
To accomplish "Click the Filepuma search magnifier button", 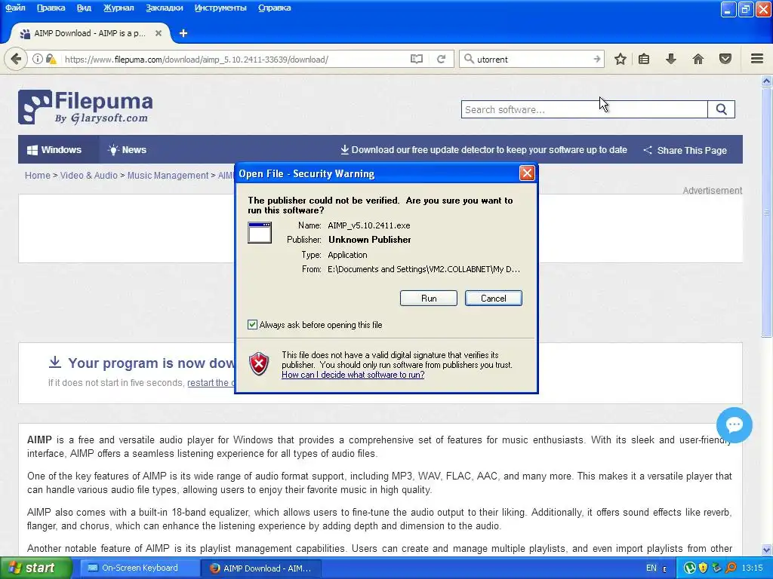I will point(721,109).
